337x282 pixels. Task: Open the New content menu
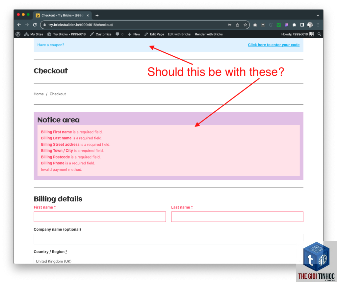pos(134,34)
